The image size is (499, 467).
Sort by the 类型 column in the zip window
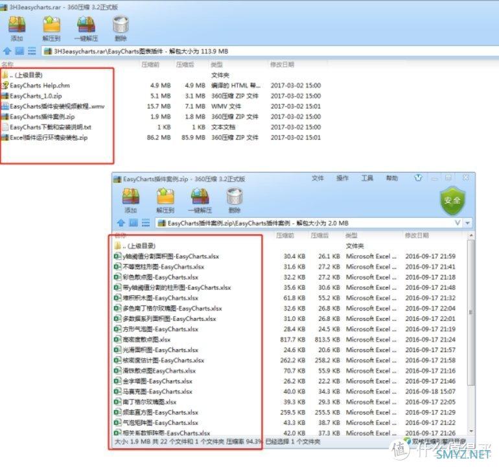(x=351, y=235)
